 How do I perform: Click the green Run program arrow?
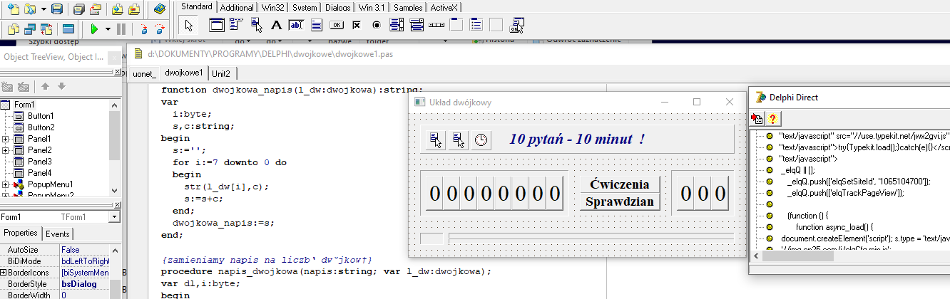pyautogui.click(x=93, y=29)
